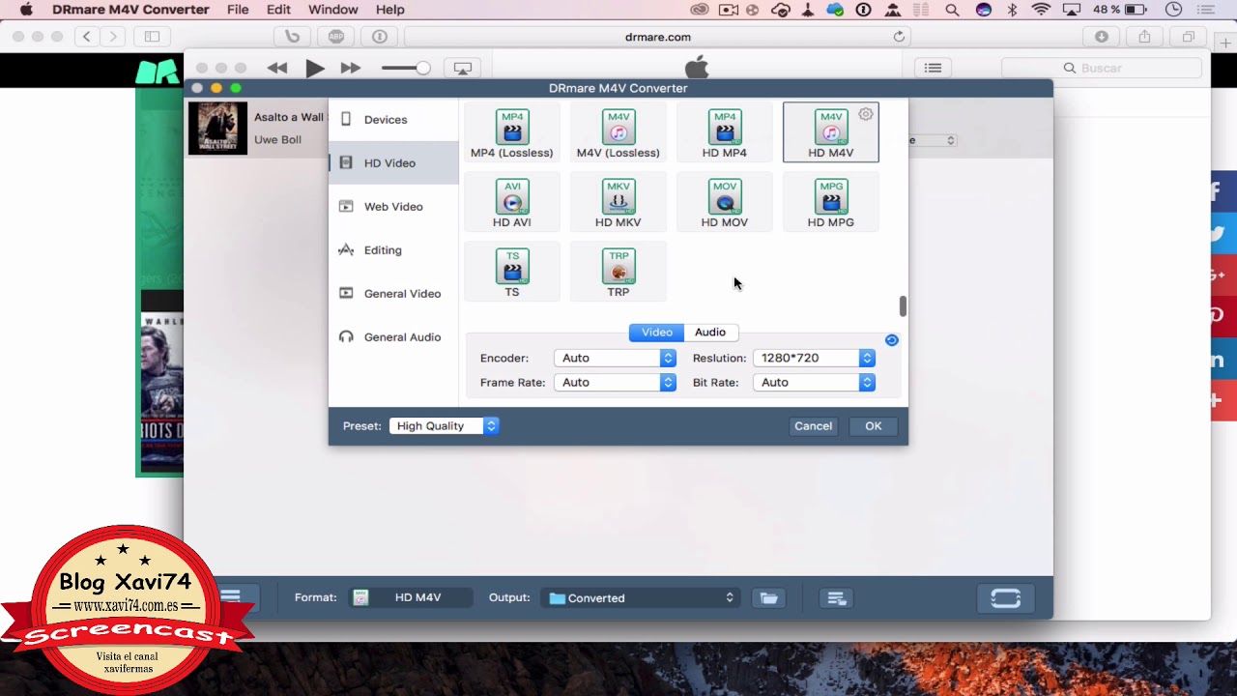Click the Safari share icon
Screen dimensions: 1237x696
coord(1144,37)
